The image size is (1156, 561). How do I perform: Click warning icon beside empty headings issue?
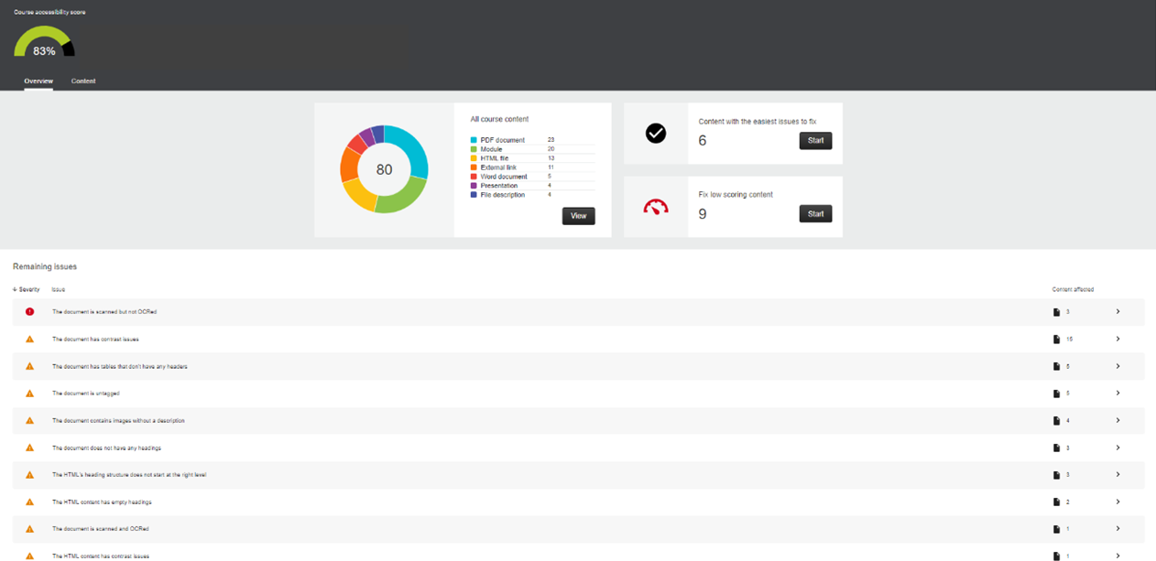(29, 502)
